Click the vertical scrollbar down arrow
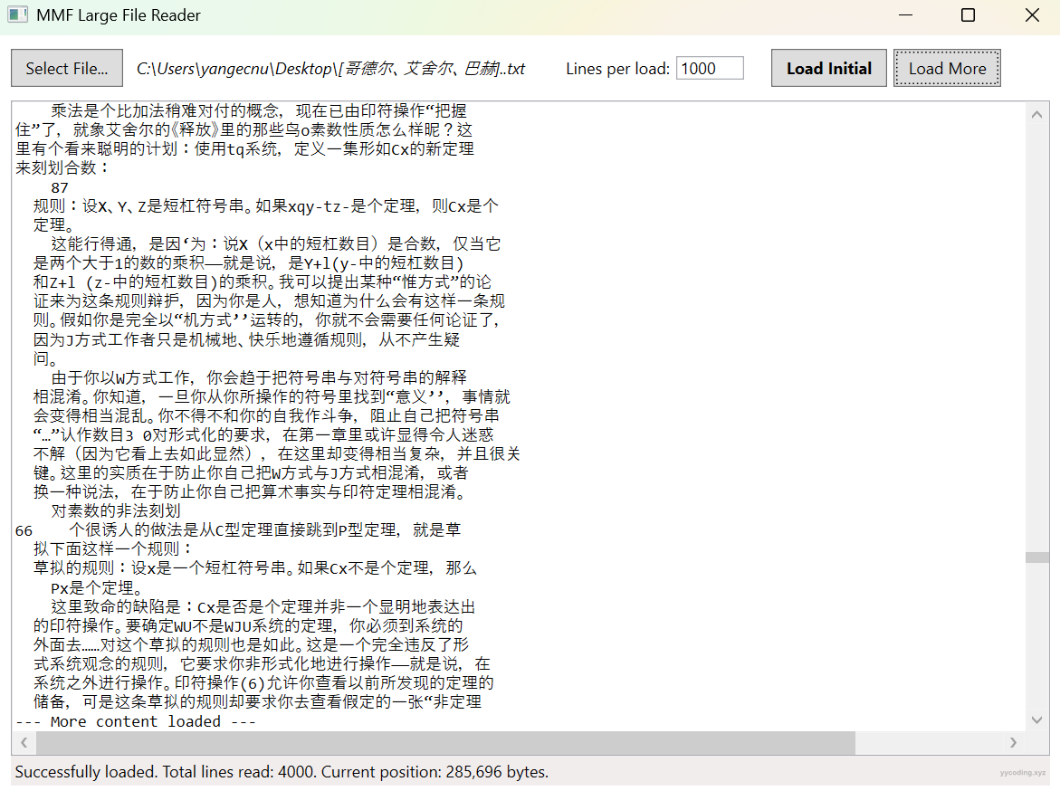The width and height of the screenshot is (1060, 791). click(x=1036, y=720)
